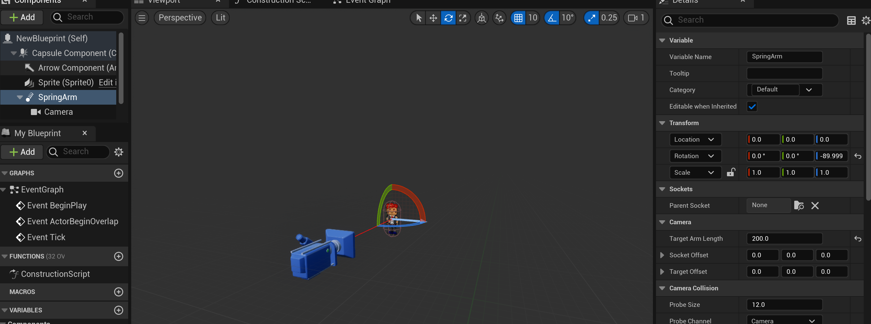Open the viewport options hamburger menu

[142, 17]
